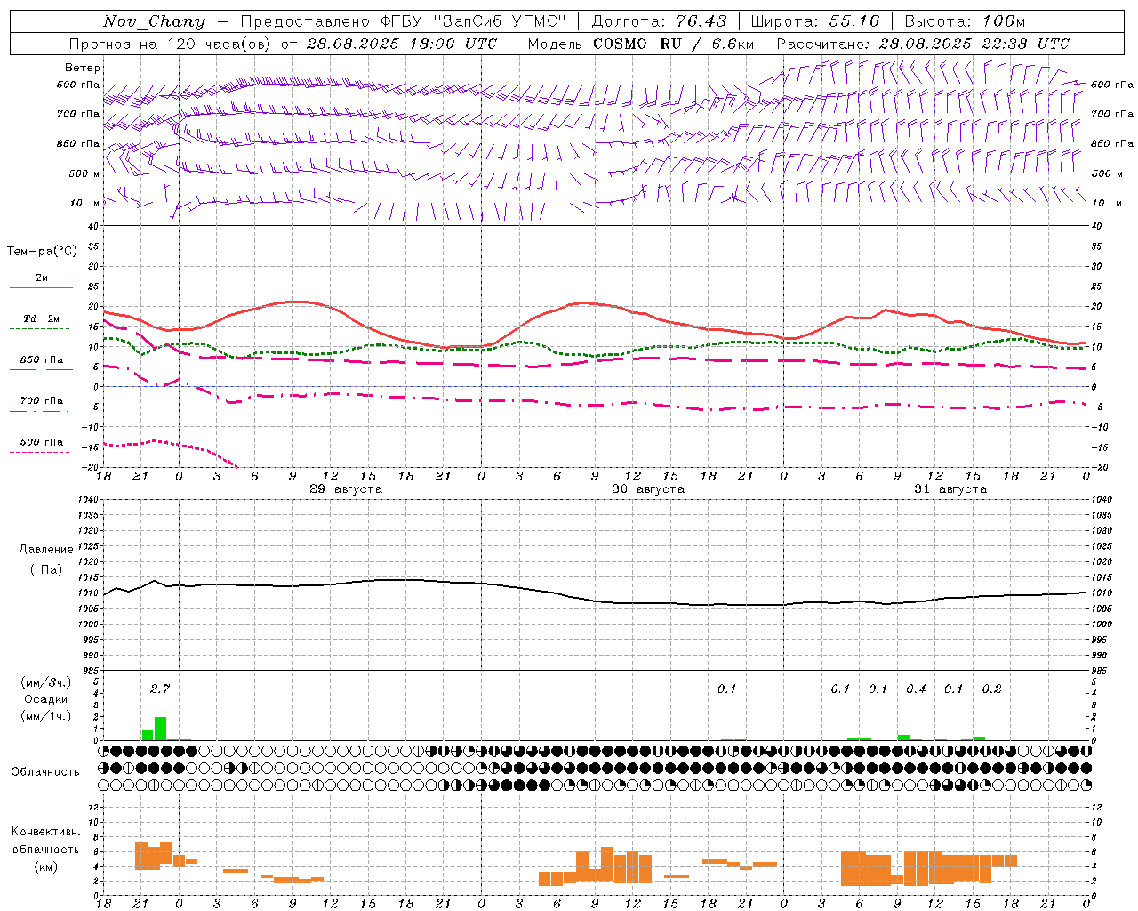The image size is (1138, 911).
Task: Select the Осадки panel label
Action: [46, 700]
